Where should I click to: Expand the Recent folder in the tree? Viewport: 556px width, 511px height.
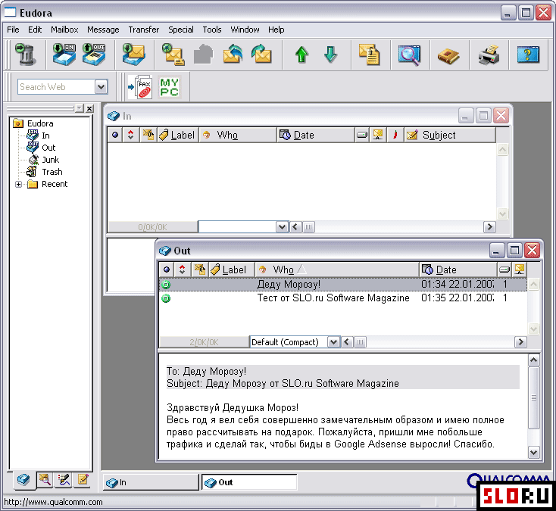point(18,184)
